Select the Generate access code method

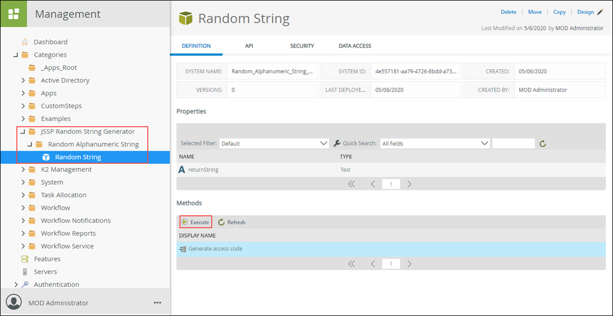point(216,249)
